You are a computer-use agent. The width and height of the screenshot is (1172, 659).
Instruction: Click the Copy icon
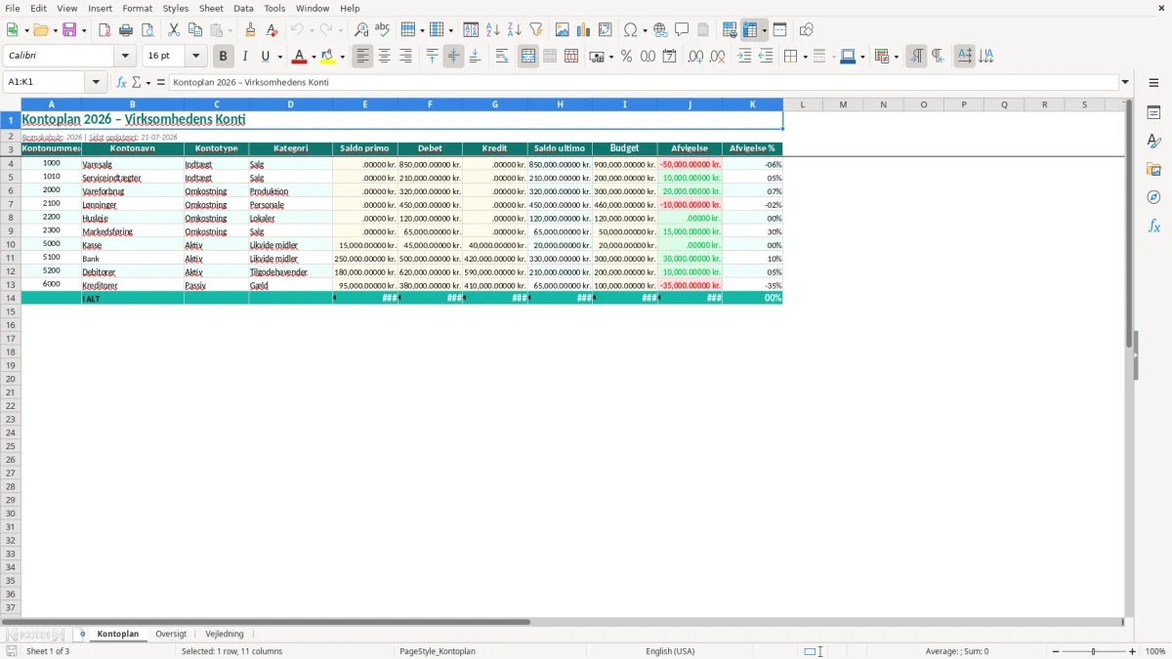point(195,30)
